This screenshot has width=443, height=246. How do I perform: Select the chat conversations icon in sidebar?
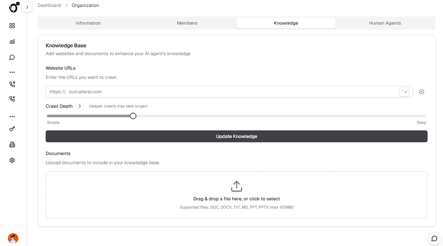[x=12, y=57]
